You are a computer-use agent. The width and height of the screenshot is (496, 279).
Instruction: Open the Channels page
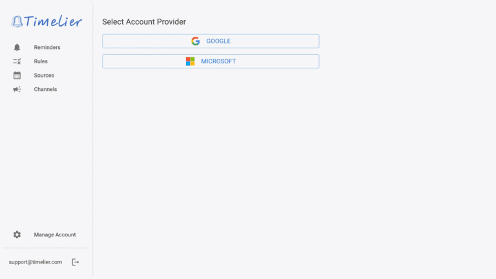tap(45, 90)
